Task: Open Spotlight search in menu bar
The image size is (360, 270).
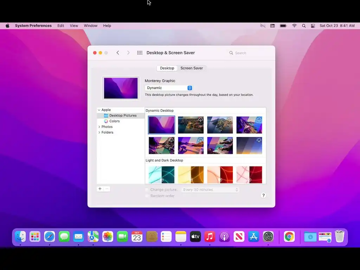Action: pyautogui.click(x=304, y=26)
